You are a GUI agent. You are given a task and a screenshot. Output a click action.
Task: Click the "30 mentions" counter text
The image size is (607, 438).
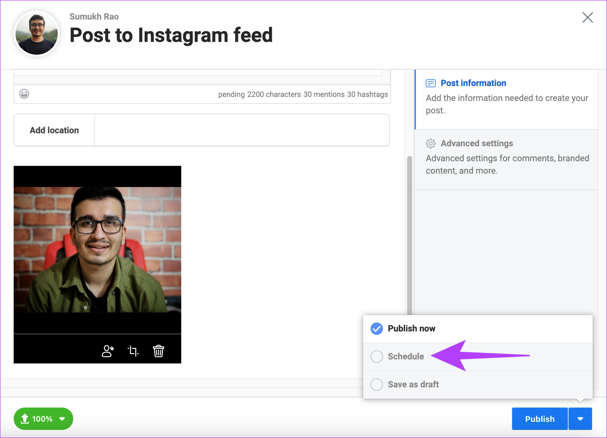pyautogui.click(x=324, y=94)
